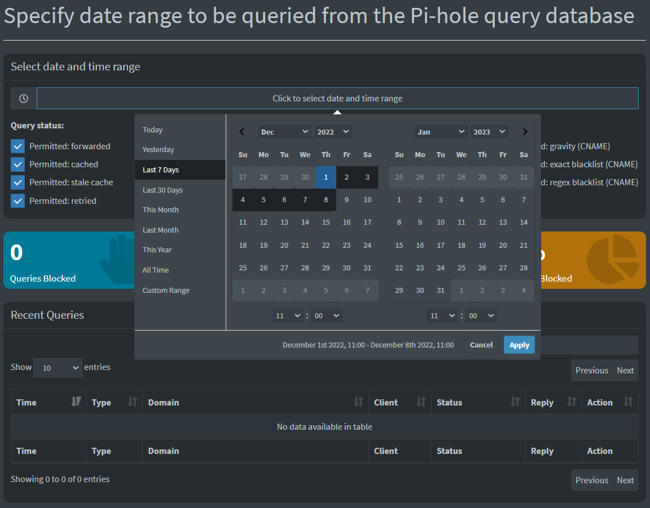The image size is (650, 508).
Task: Sort by Action column sort icon
Action: 629,402
